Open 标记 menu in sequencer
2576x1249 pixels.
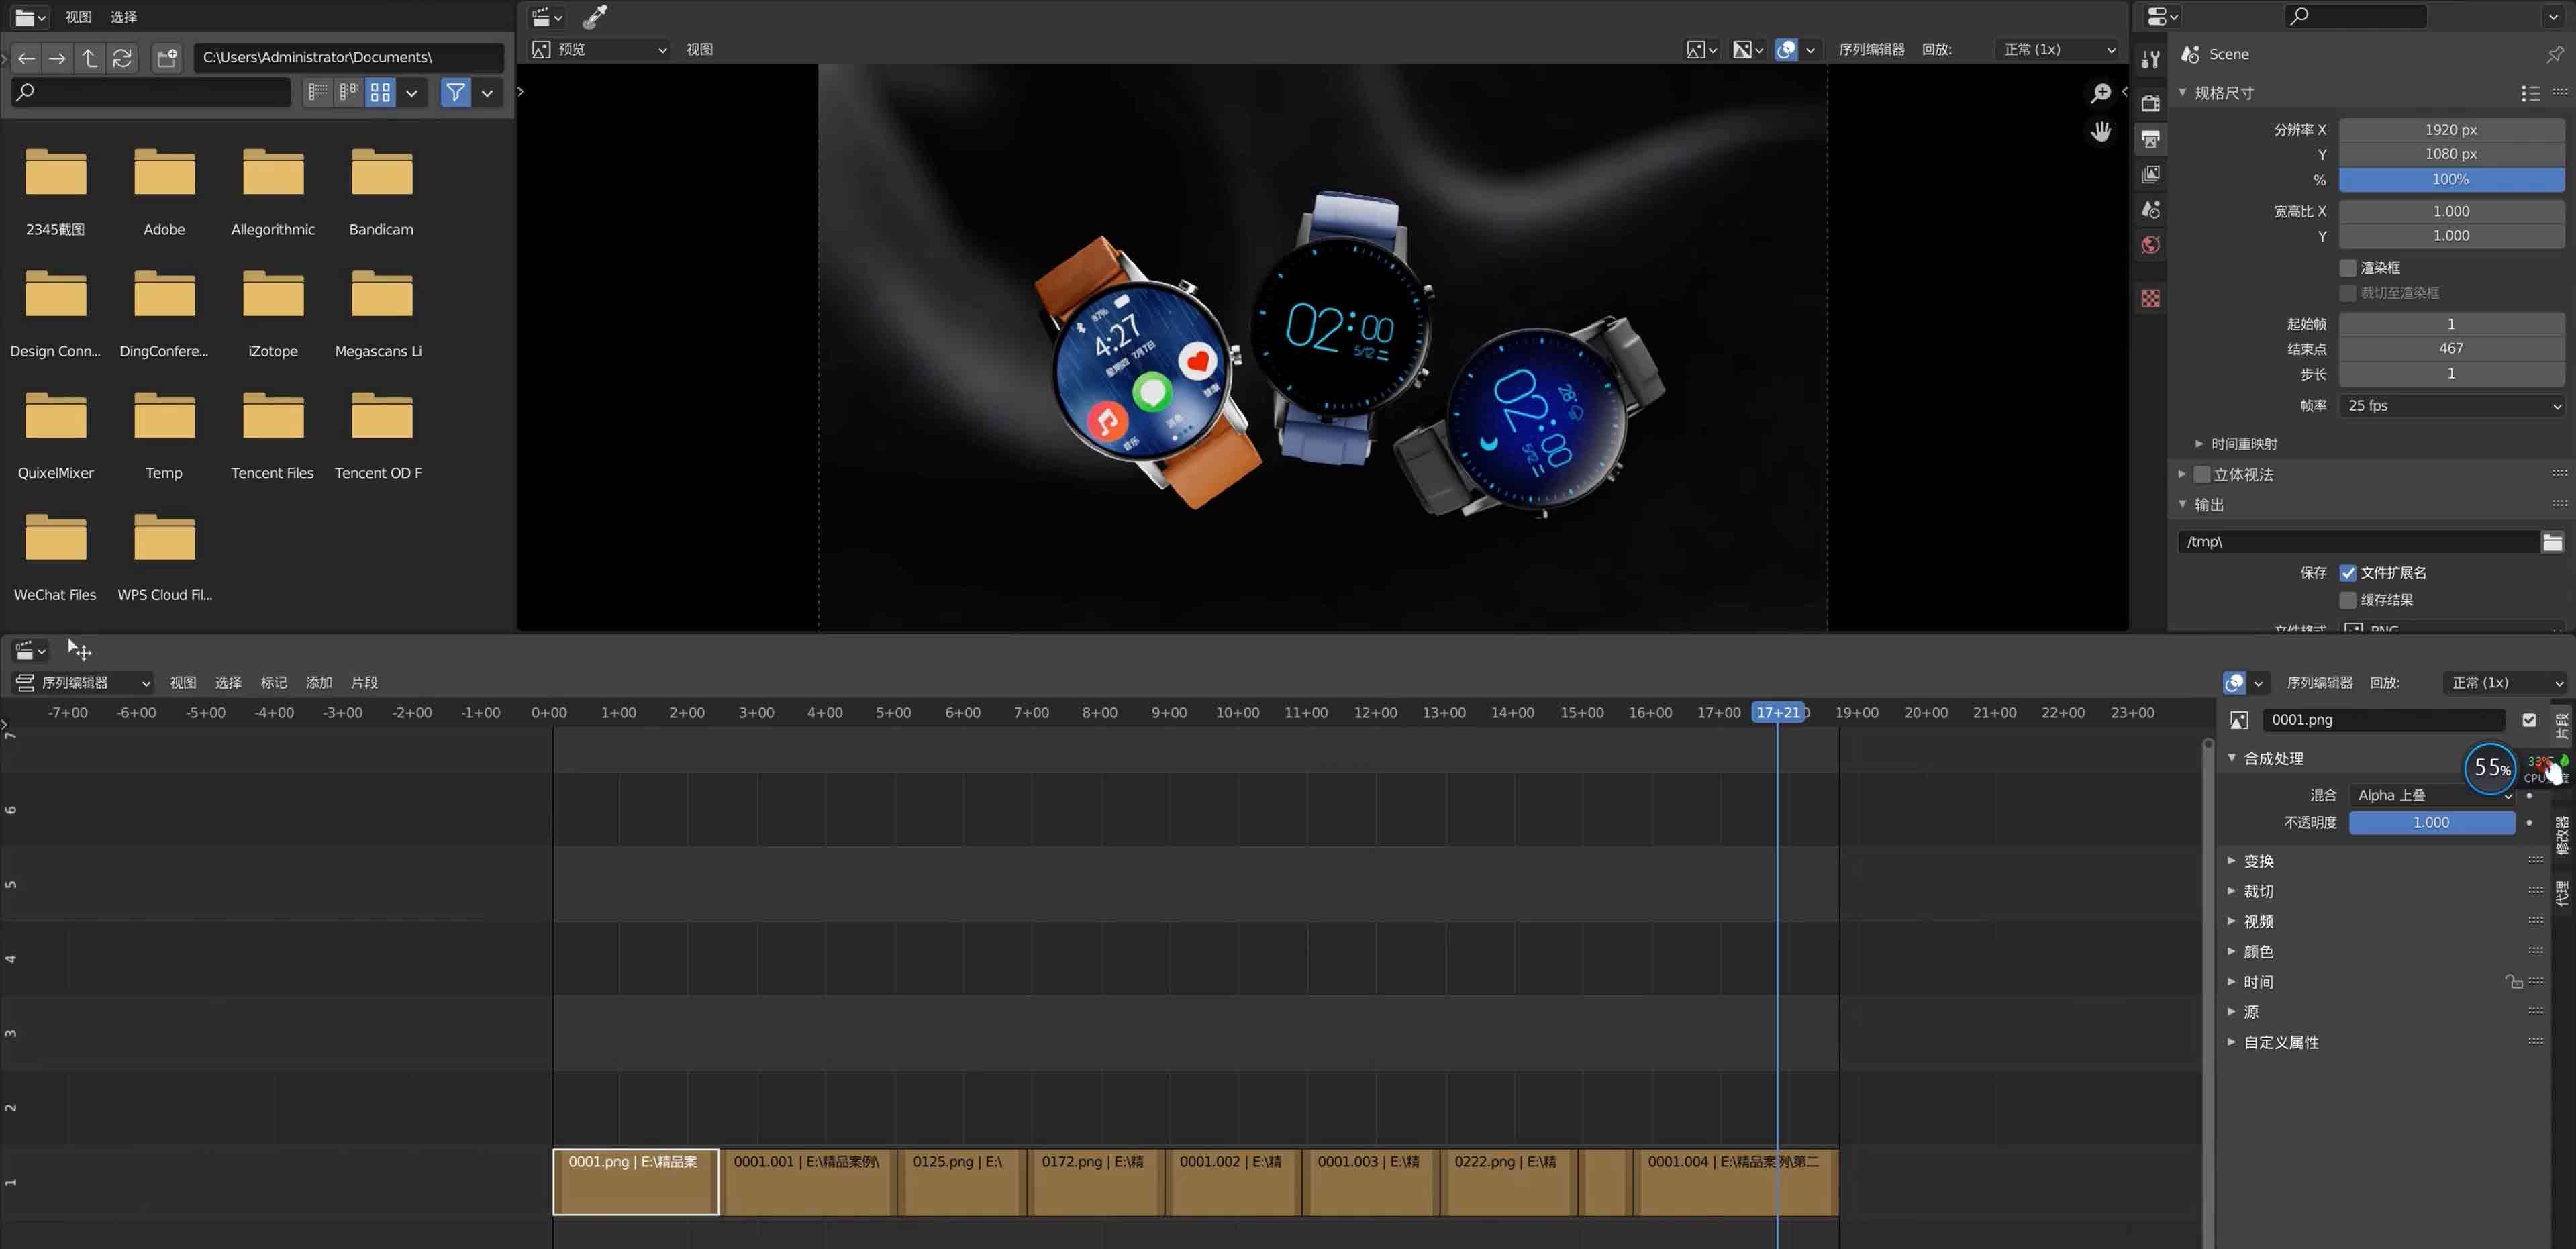point(273,682)
